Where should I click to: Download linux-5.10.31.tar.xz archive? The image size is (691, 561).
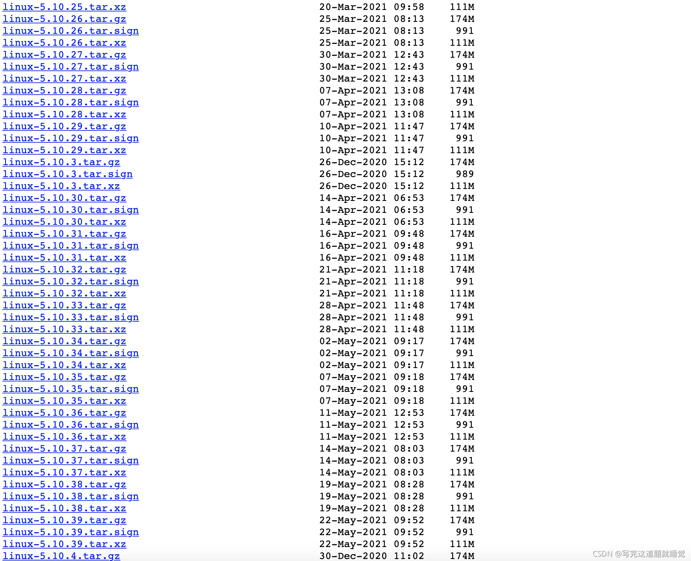(64, 258)
